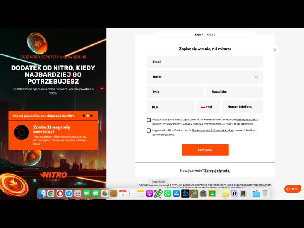Open the Calculator app
Image resolution: width=304 pixels, height=228 pixels.
click(243, 194)
